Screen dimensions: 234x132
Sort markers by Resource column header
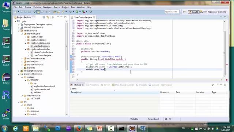pos(167,92)
